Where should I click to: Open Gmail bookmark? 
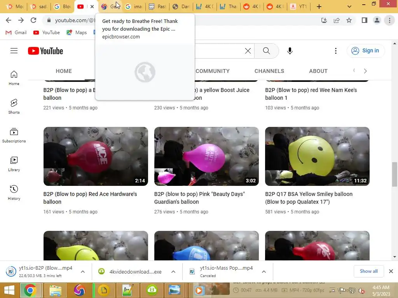pyautogui.click(x=16, y=33)
